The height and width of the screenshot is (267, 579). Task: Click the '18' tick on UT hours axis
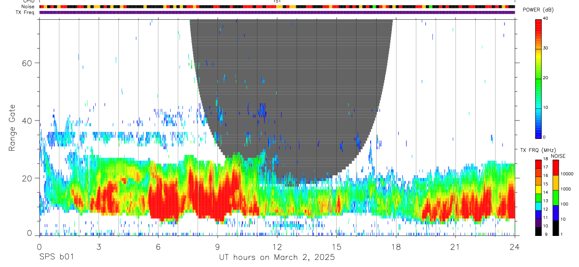(x=396, y=246)
